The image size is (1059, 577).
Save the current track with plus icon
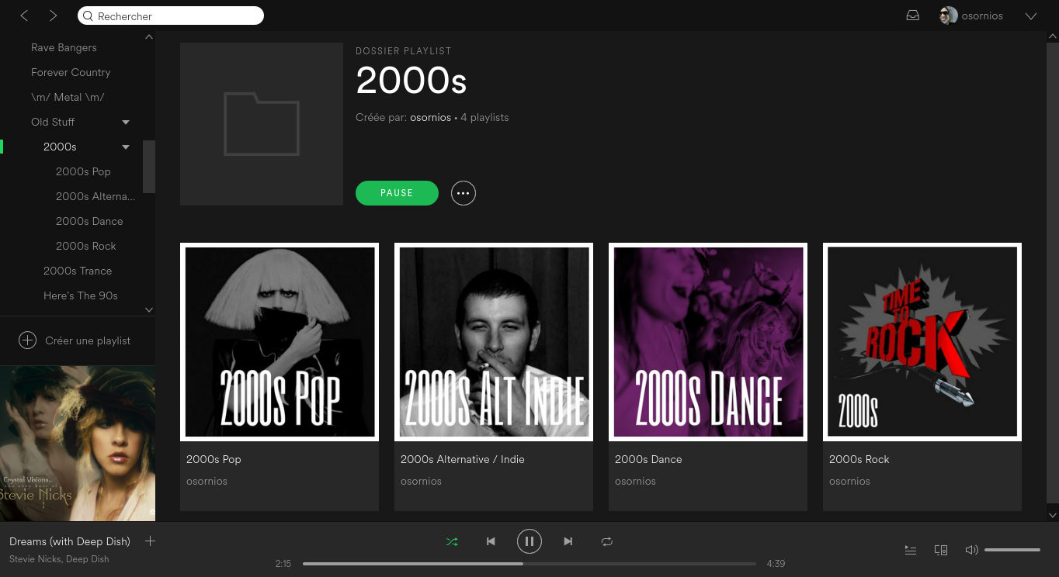pos(151,541)
